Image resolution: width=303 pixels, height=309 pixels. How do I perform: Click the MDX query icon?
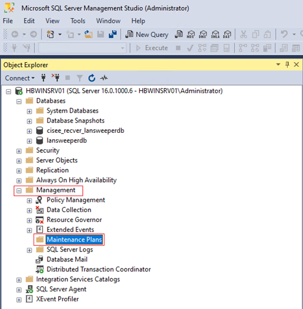coord(191,35)
